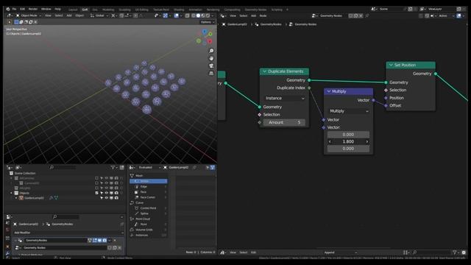Open the File menu
The height and width of the screenshot is (265, 471).
click(x=14, y=10)
